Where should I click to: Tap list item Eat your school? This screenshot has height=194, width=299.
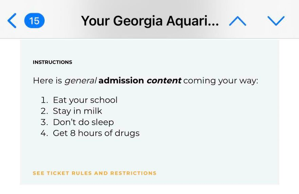pyautogui.click(x=85, y=100)
